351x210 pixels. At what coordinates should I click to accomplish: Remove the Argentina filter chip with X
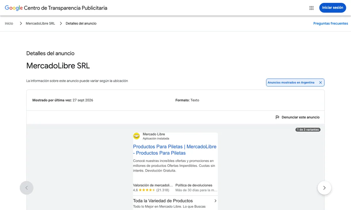[320, 82]
